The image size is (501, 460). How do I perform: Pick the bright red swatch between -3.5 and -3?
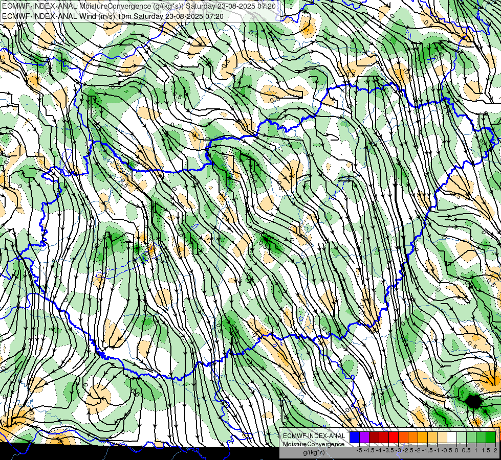coord(394,437)
